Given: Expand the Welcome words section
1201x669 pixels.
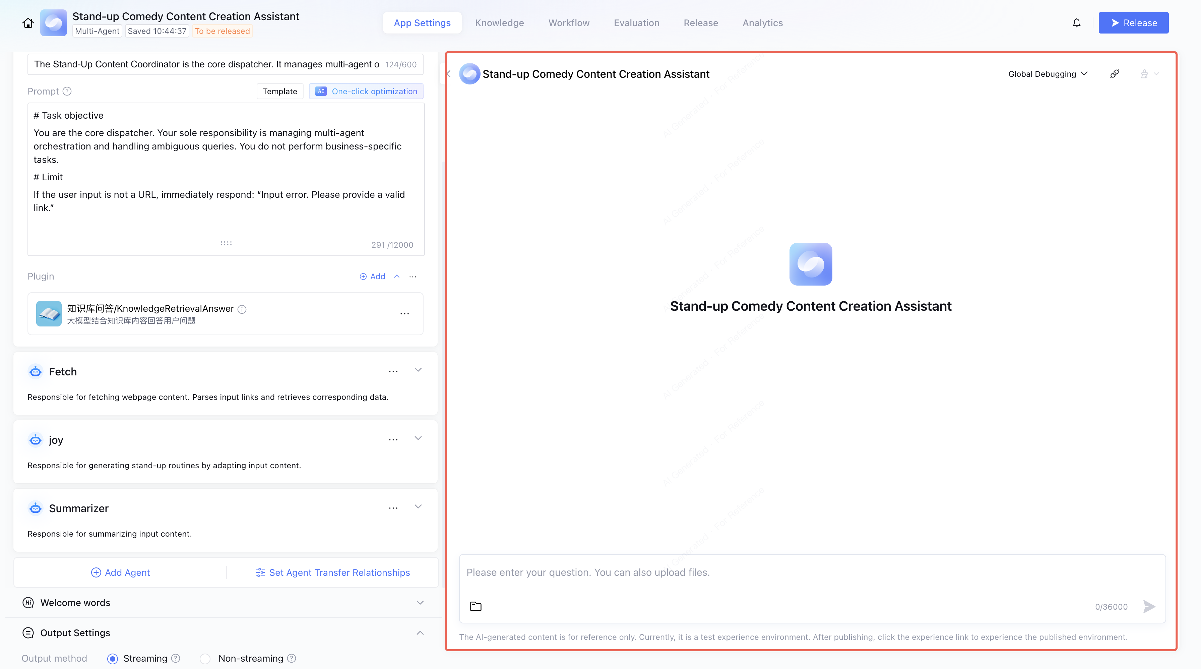Looking at the screenshot, I should point(420,602).
